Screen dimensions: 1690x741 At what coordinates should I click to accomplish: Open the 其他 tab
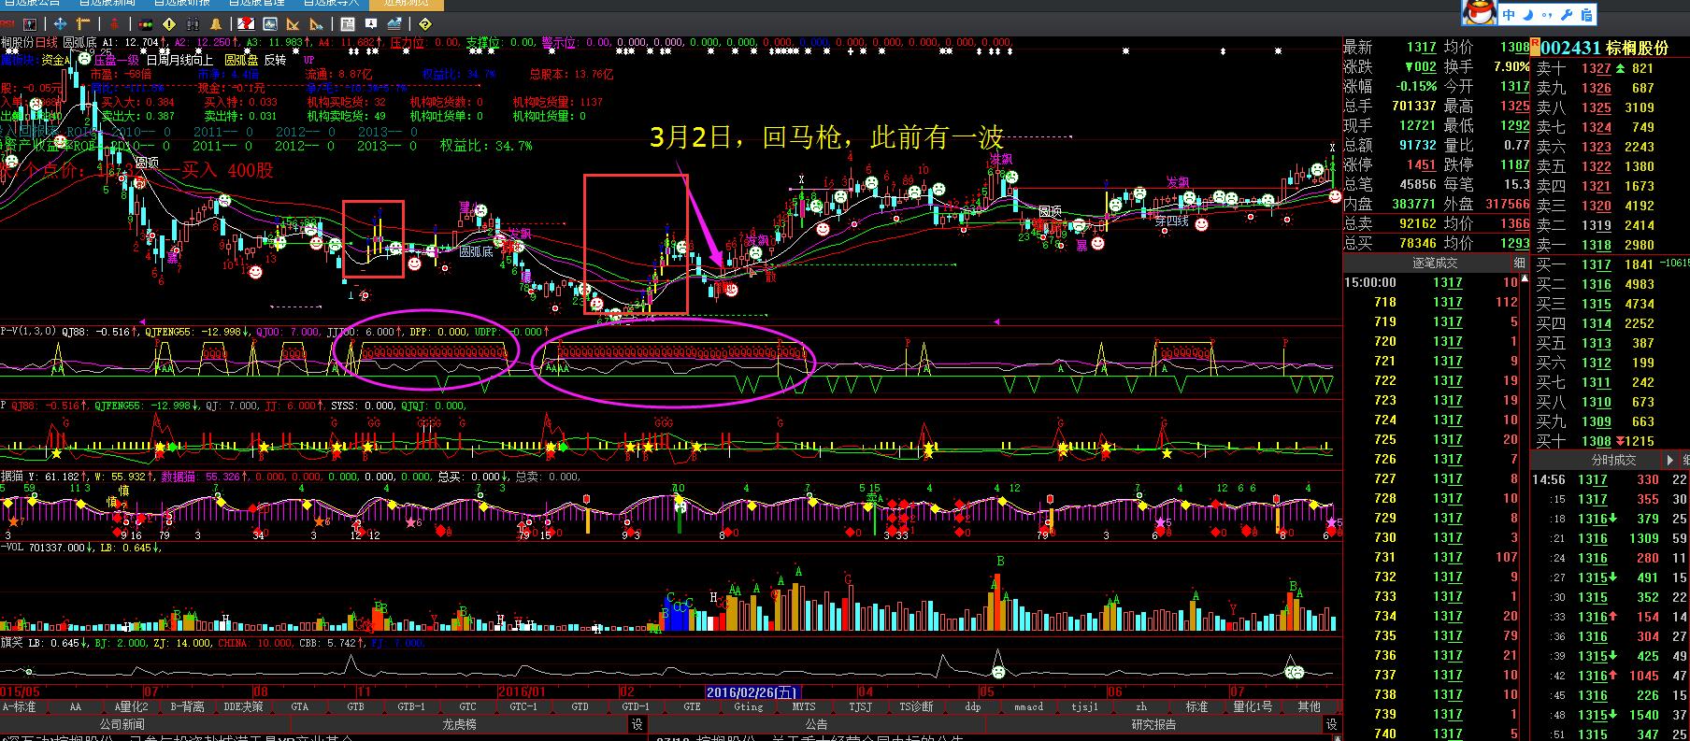point(1309,707)
